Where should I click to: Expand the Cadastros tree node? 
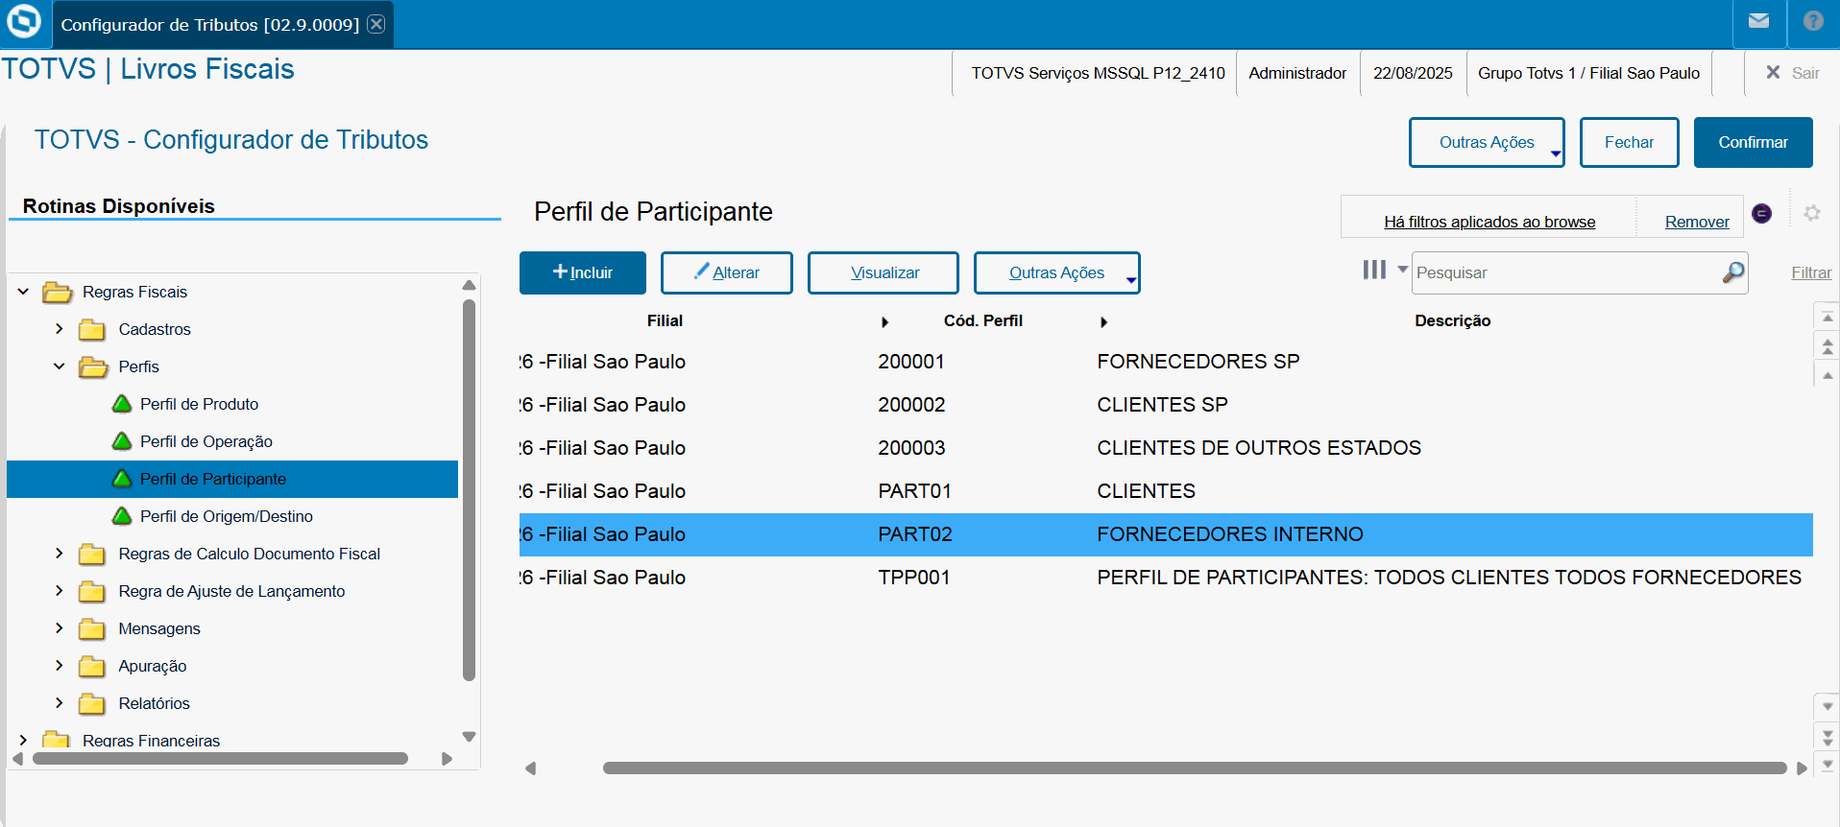point(59,328)
